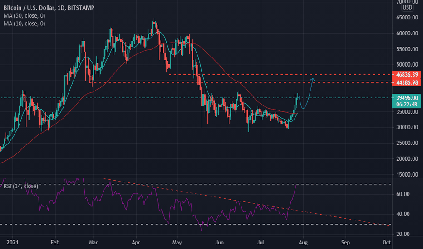
Task: Click the Aug label on time axis
Action: 303,243
